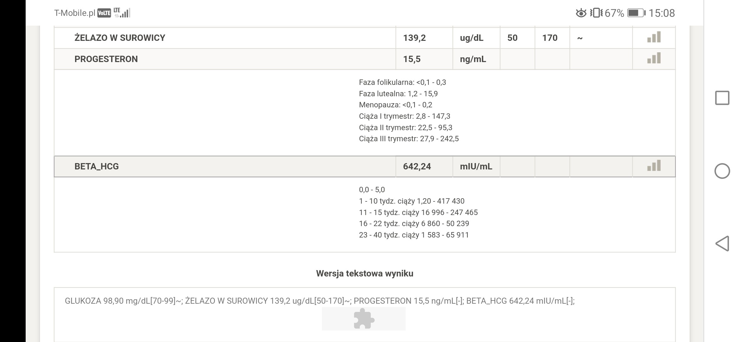Click the puzzle piece plugin placeholder

click(x=364, y=319)
